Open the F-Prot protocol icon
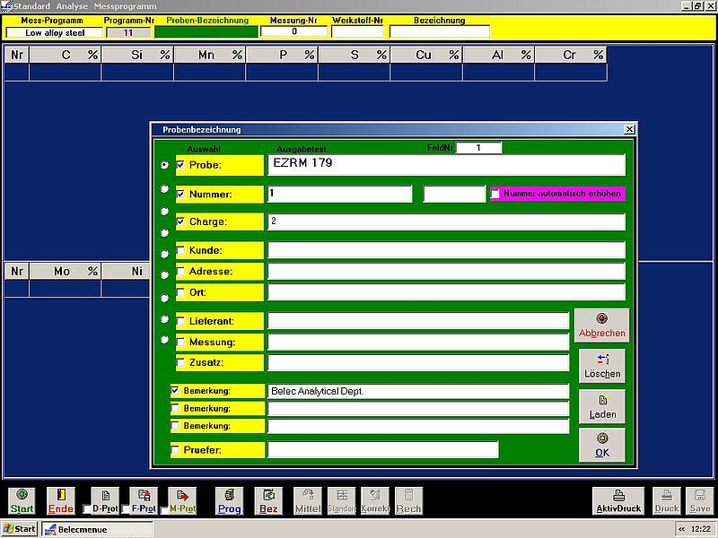Image resolution: width=718 pixels, height=538 pixels. pos(144,501)
